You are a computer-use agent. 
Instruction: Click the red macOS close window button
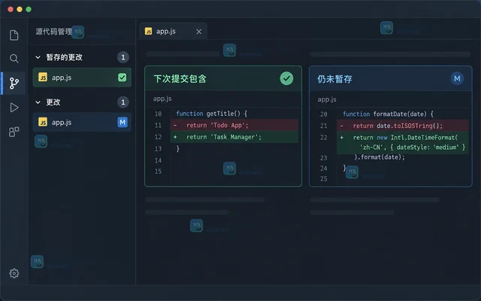click(11, 9)
